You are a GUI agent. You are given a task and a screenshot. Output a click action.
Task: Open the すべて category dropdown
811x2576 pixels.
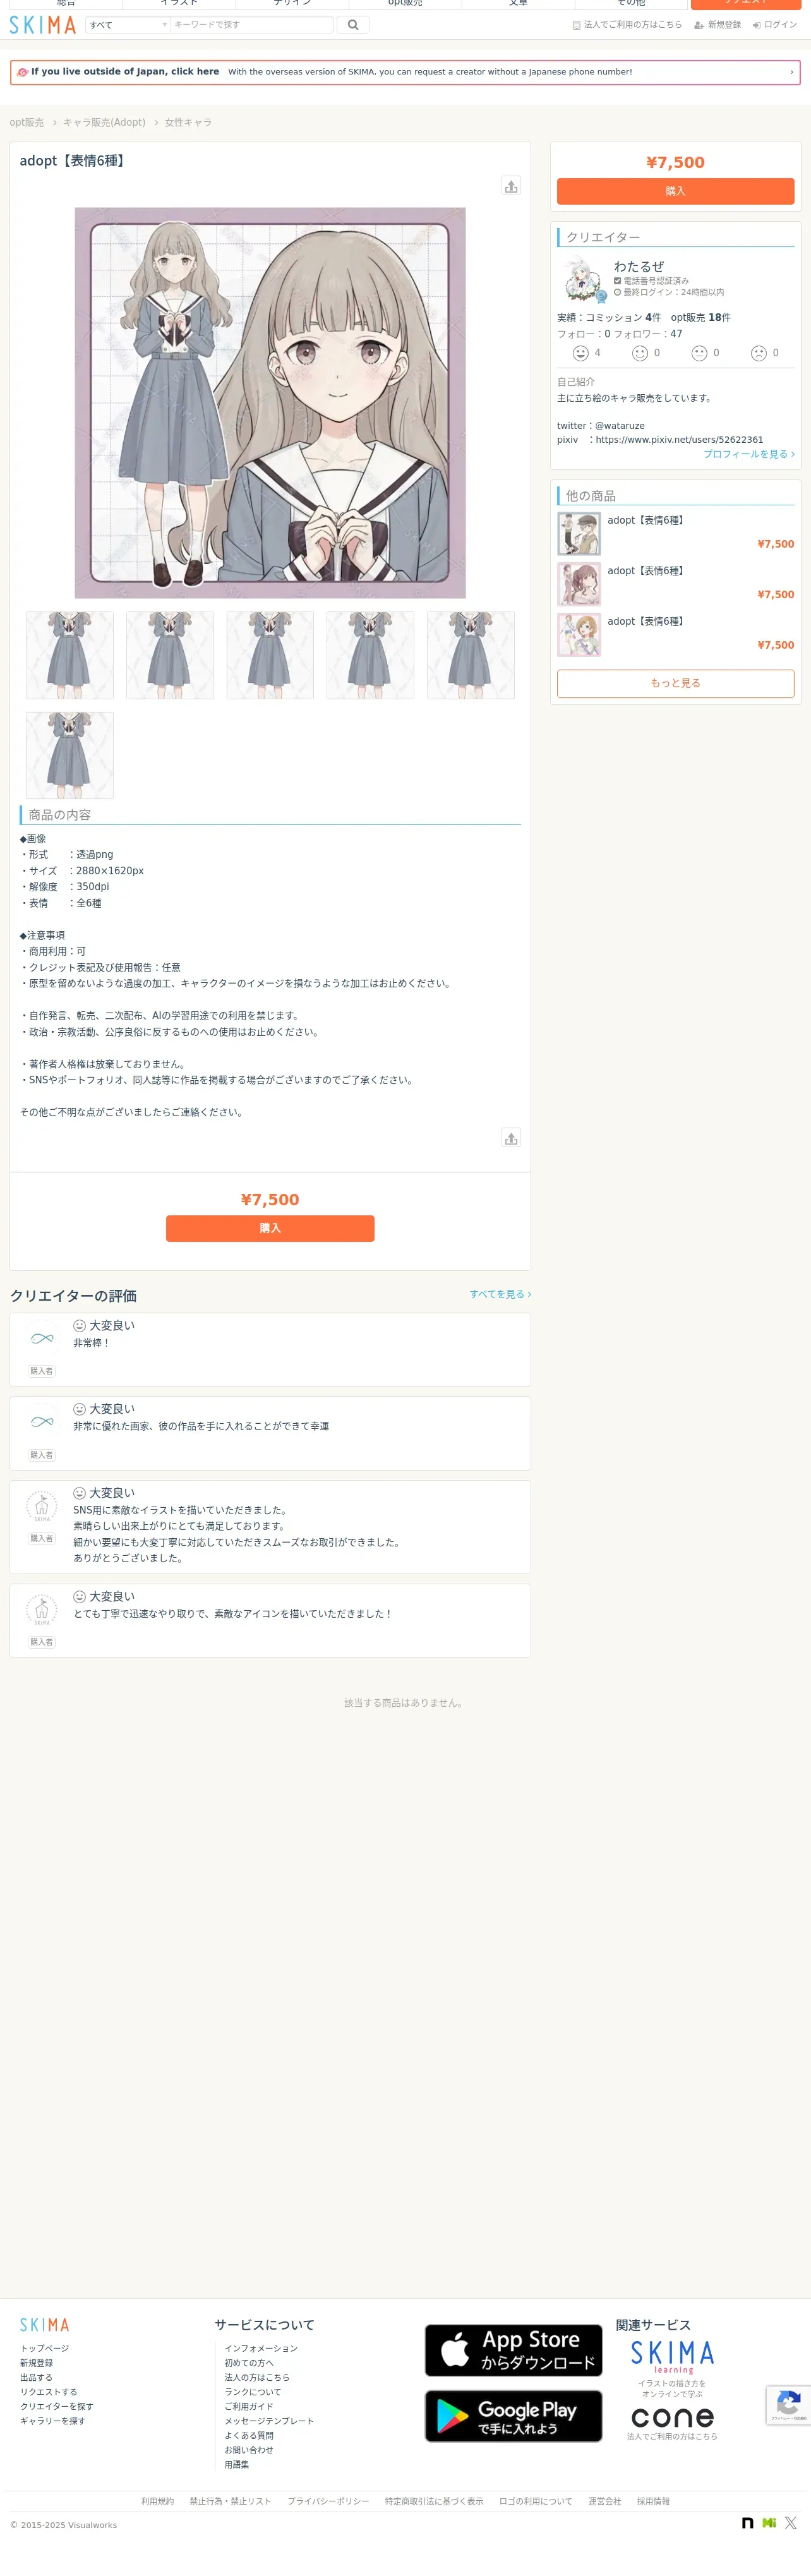coord(127,25)
